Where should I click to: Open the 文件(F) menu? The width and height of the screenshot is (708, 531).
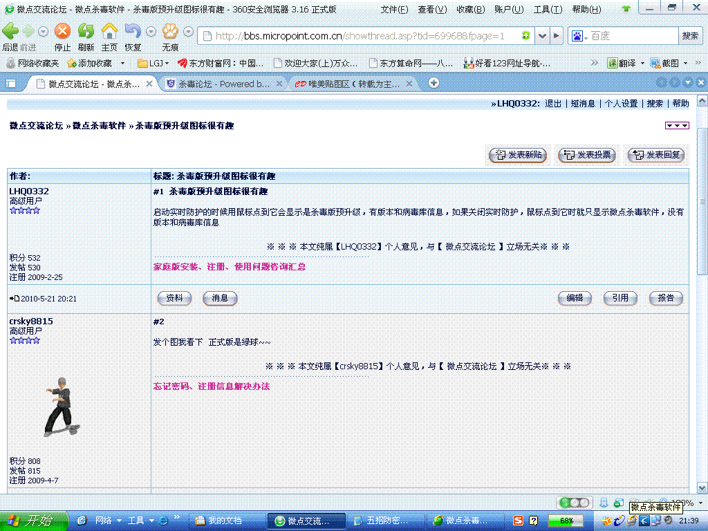[394, 10]
